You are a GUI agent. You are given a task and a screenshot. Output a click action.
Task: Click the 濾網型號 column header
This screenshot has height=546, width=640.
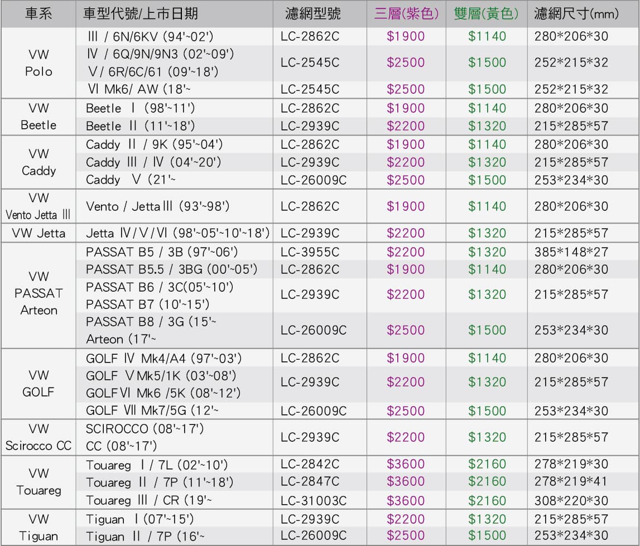pos(312,13)
